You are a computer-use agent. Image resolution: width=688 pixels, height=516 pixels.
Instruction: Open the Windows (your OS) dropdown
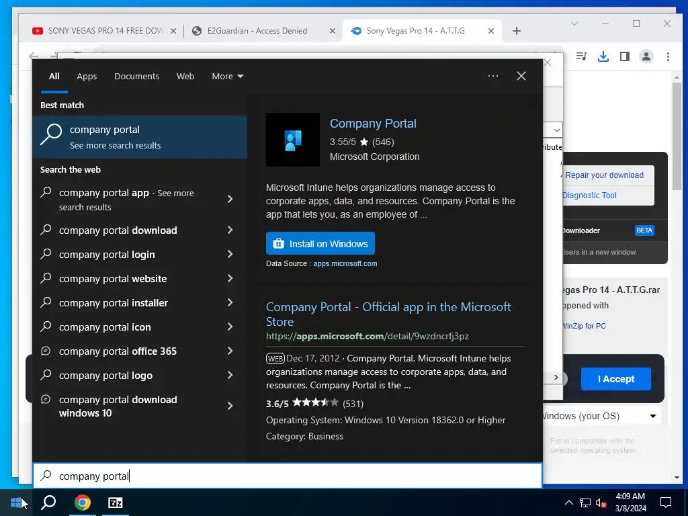pyautogui.click(x=601, y=416)
